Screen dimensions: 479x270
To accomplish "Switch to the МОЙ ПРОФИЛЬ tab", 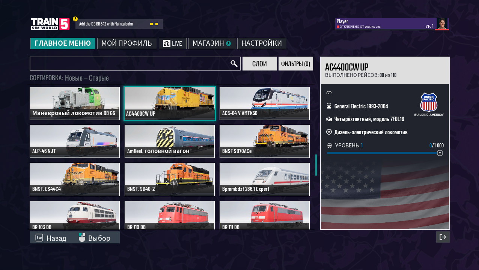I will point(127,43).
